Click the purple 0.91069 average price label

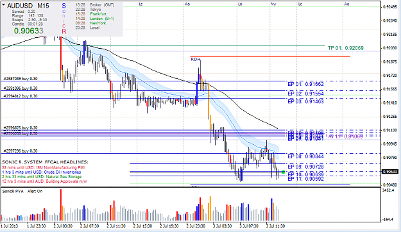point(346,137)
